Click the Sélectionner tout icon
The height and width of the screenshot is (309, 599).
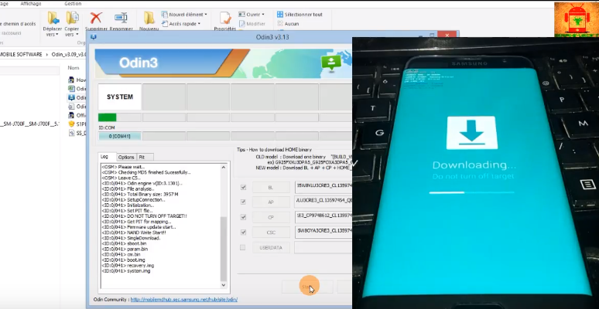pos(280,15)
